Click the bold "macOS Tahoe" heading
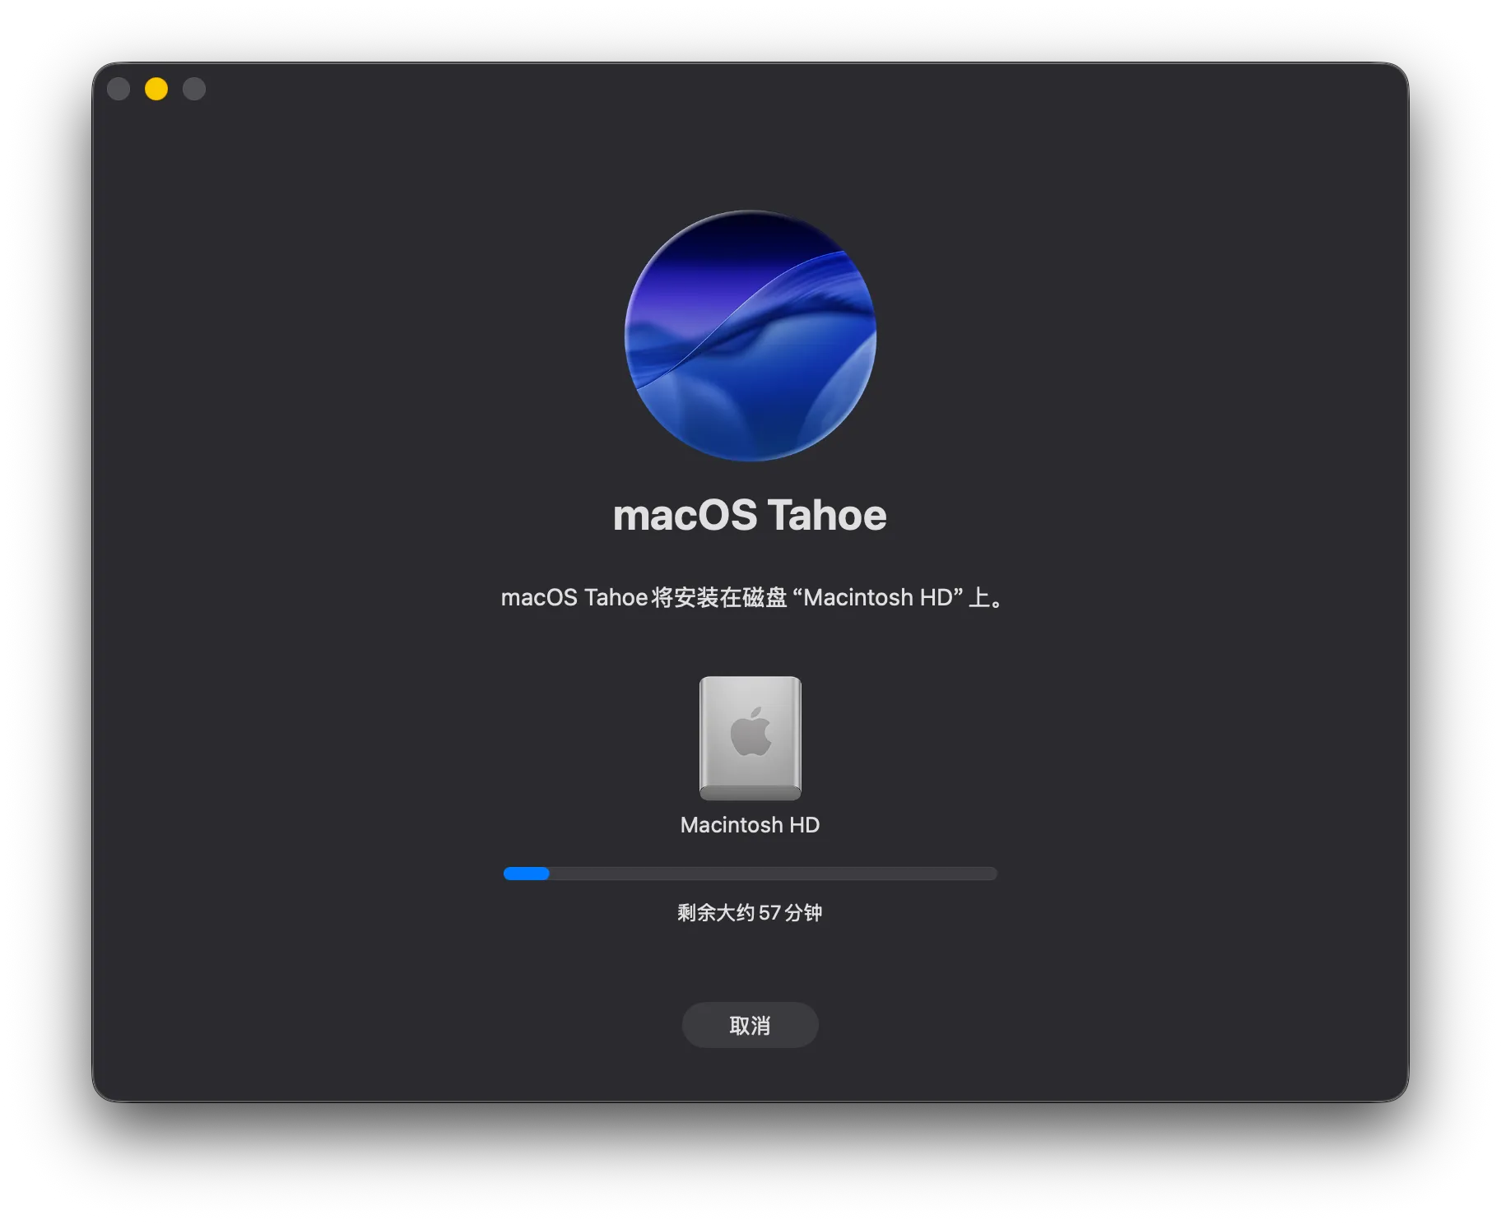This screenshot has width=1501, height=1224. coord(750,516)
